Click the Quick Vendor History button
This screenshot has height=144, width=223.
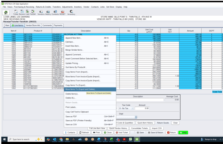tap(118, 128)
